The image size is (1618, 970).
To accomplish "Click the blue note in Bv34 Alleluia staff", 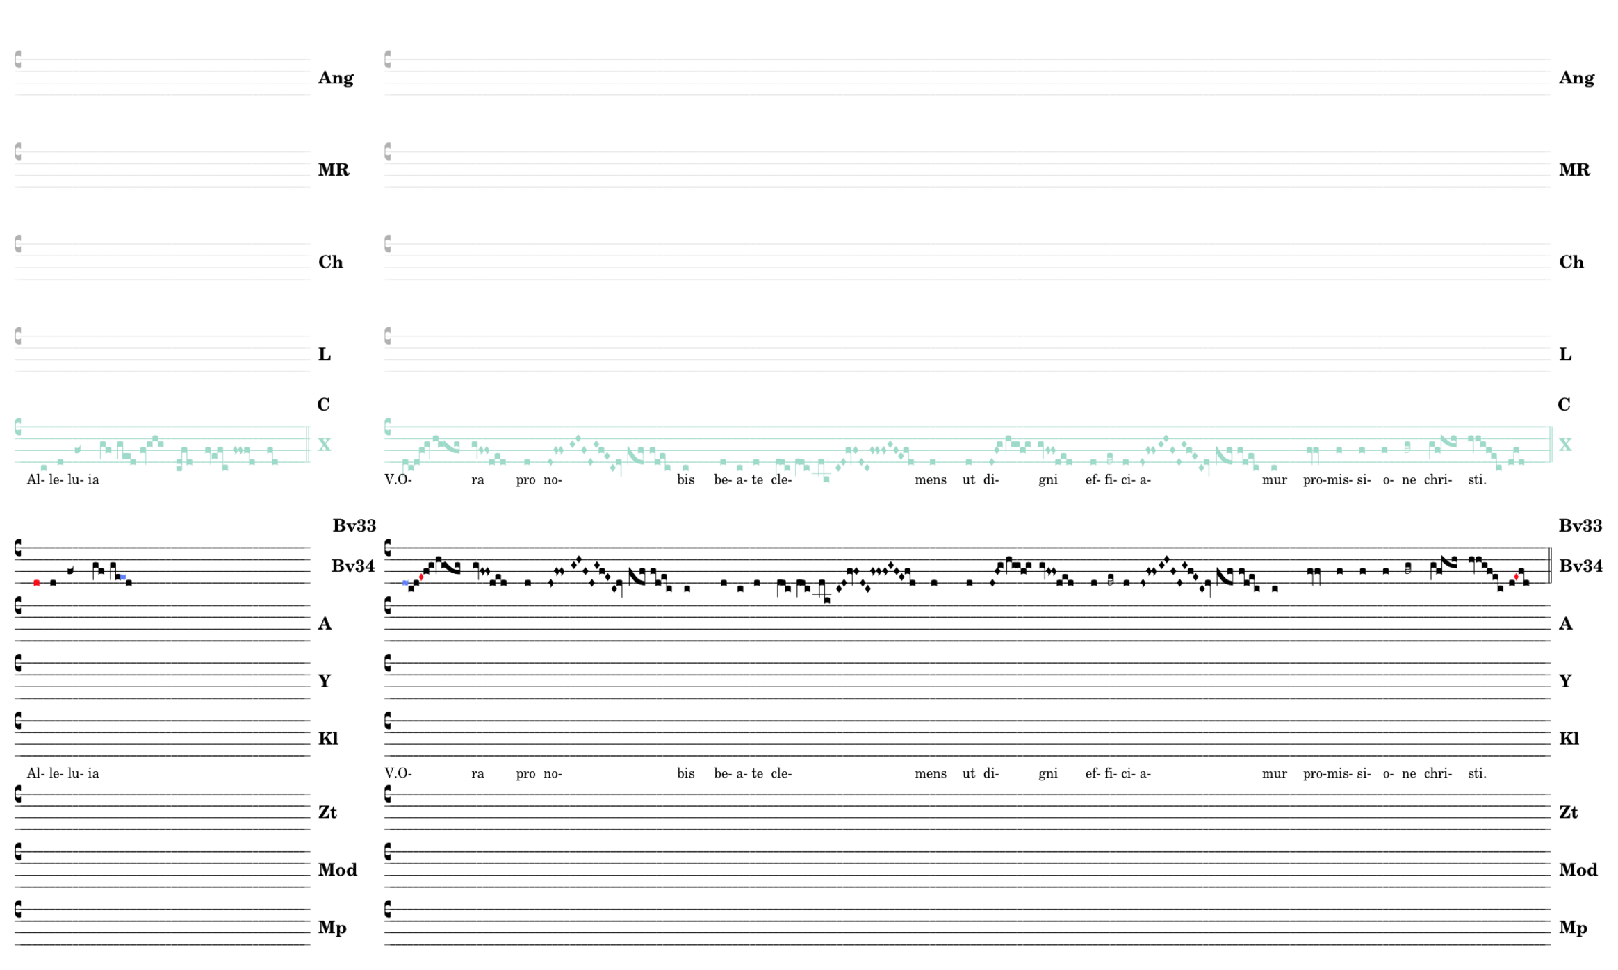I will tap(123, 577).
